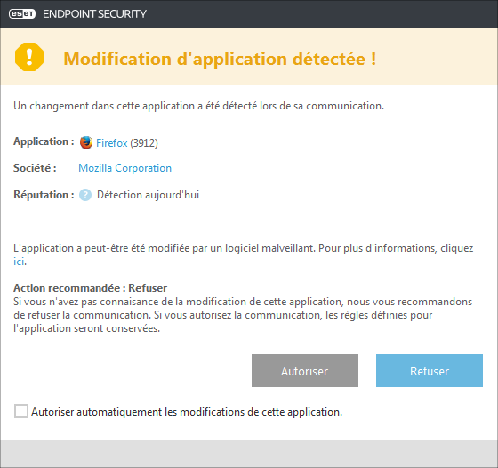Click the 'Réputation :' label

pos(44,195)
